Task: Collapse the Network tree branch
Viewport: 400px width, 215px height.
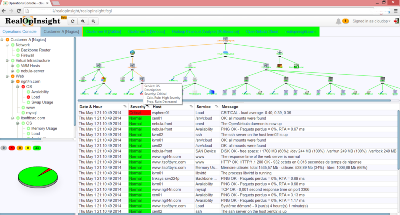Action: click(7, 45)
